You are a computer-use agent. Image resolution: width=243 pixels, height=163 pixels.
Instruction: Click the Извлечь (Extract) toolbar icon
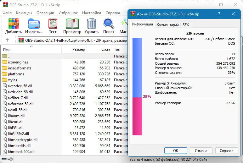pos(34,24)
